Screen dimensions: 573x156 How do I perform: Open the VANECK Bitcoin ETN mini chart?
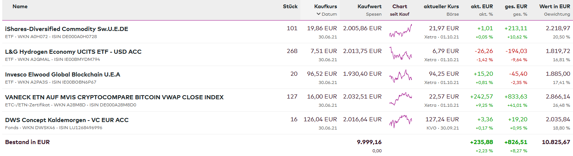click(400, 100)
